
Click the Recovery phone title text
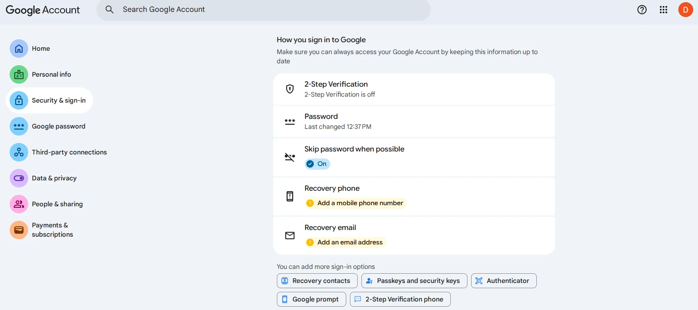point(332,188)
